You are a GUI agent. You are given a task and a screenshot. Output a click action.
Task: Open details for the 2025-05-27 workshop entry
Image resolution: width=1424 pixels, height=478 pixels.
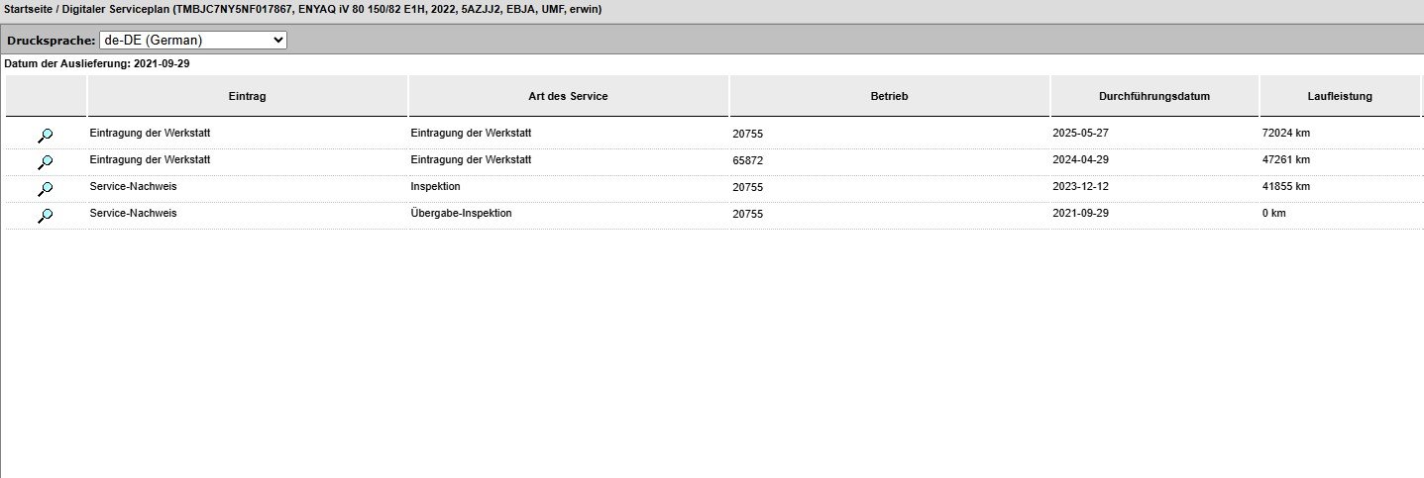click(x=45, y=135)
